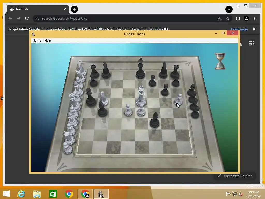Go forward in Chrome

coord(19,18)
